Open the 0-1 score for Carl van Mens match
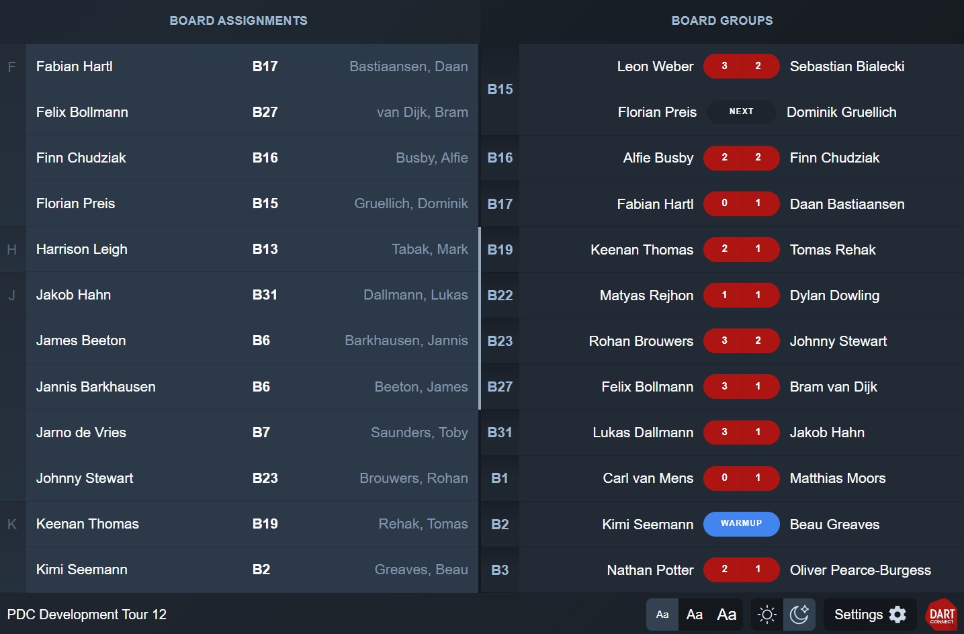This screenshot has height=634, width=964. 742,478
